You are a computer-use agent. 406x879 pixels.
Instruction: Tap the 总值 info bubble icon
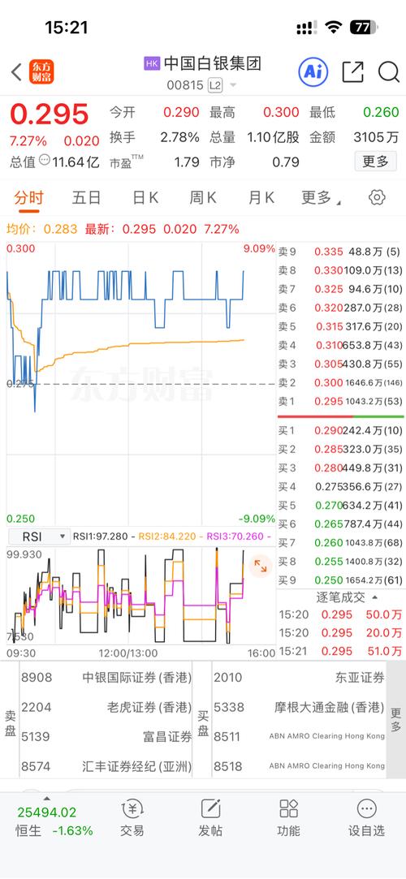(x=45, y=159)
